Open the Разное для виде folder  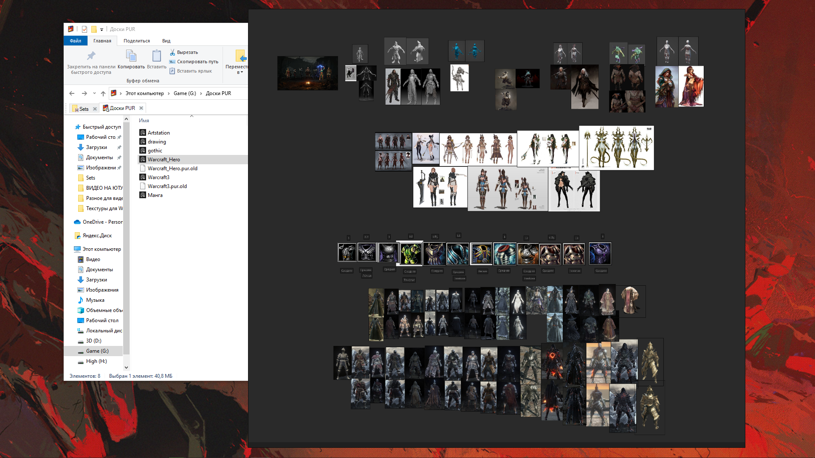pyautogui.click(x=100, y=198)
